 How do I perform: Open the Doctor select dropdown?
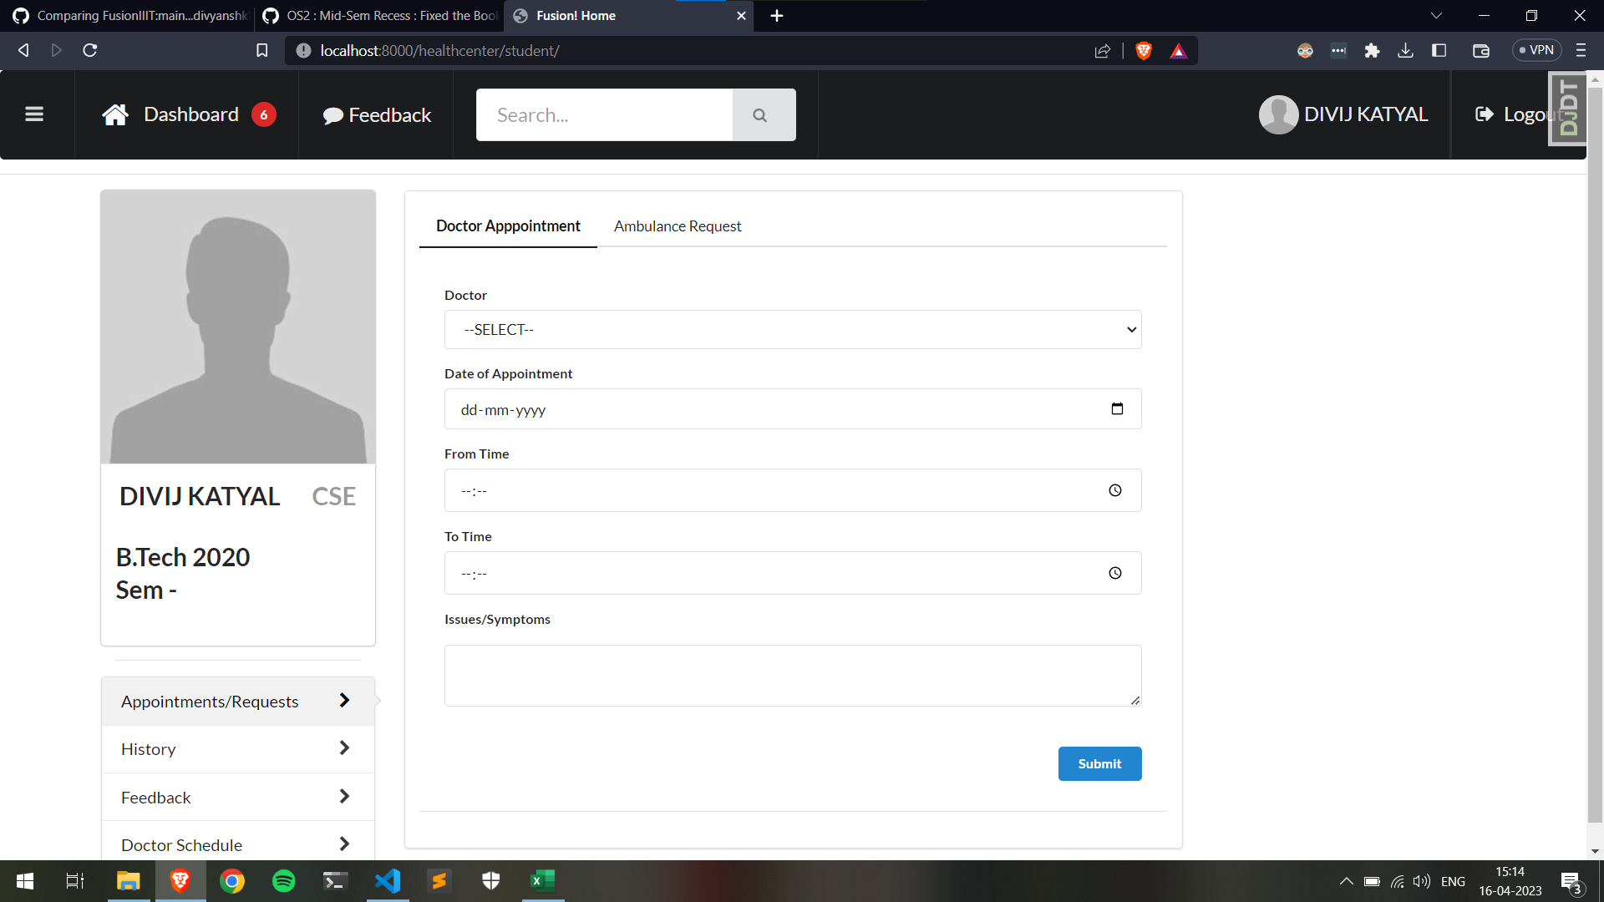[792, 330]
